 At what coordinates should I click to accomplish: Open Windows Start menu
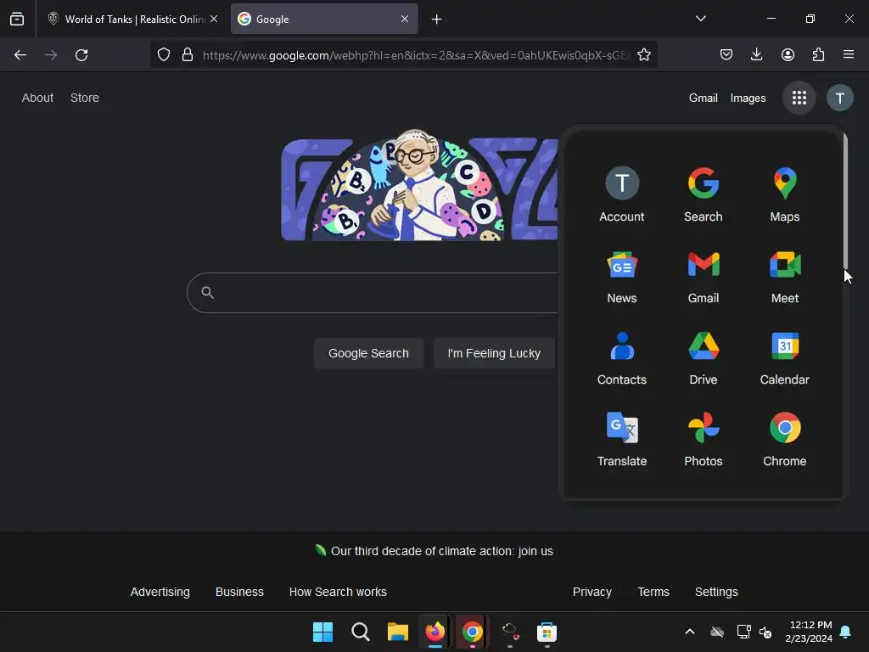322,632
